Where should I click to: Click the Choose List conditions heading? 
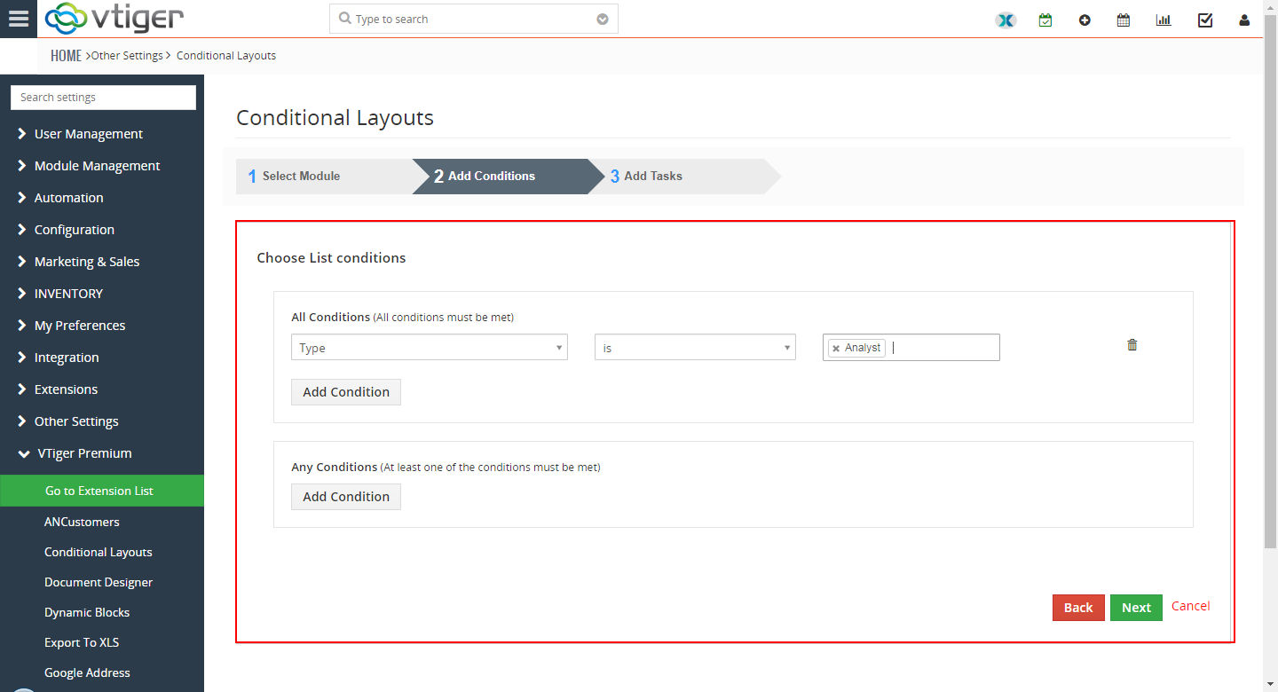331,258
